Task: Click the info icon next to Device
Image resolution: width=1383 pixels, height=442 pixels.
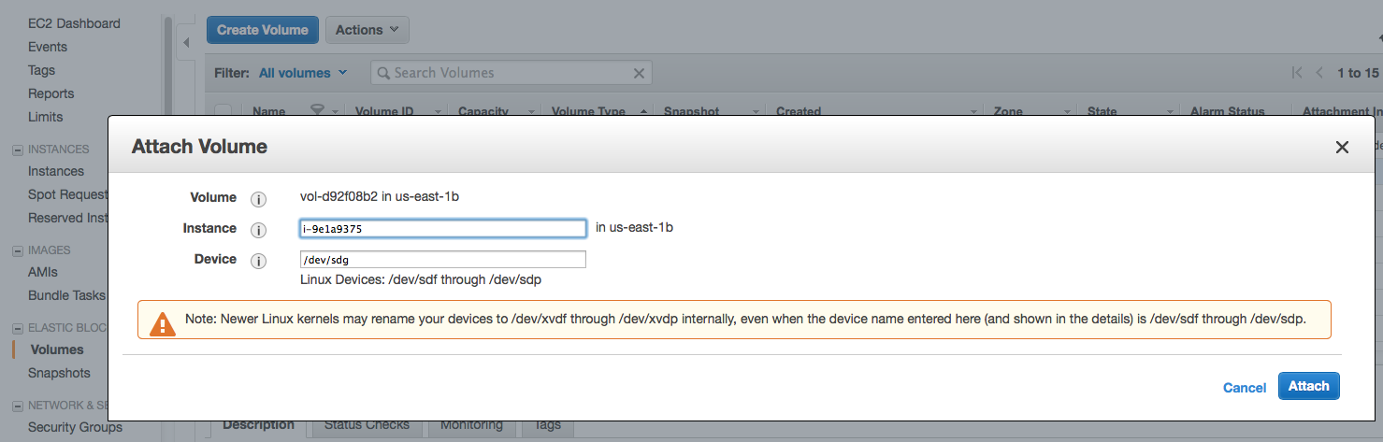Action: [x=259, y=261]
